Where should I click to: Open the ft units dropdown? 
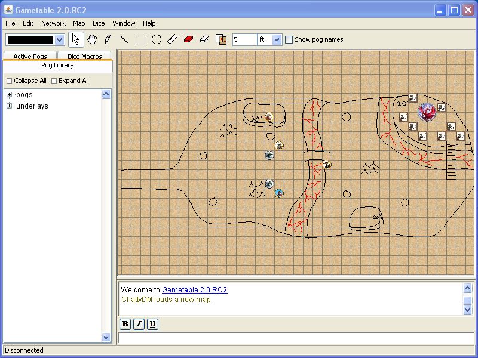tap(277, 39)
